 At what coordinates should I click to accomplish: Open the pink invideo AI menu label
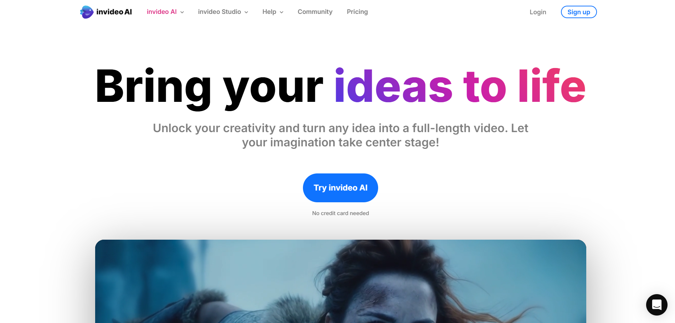click(x=161, y=12)
